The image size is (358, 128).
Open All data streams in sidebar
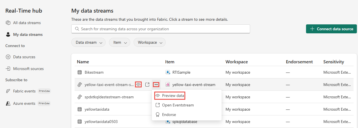27,23
